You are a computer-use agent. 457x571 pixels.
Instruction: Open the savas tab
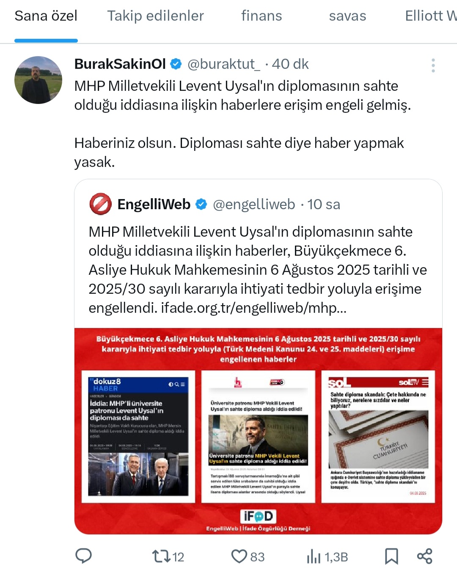point(347,16)
